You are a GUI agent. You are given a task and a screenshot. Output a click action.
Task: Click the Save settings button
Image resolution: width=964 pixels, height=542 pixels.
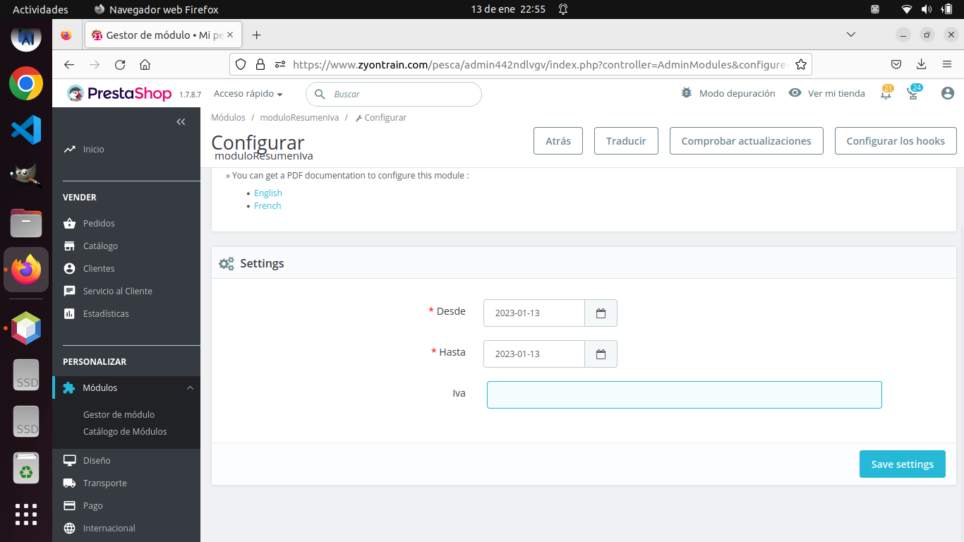(902, 464)
